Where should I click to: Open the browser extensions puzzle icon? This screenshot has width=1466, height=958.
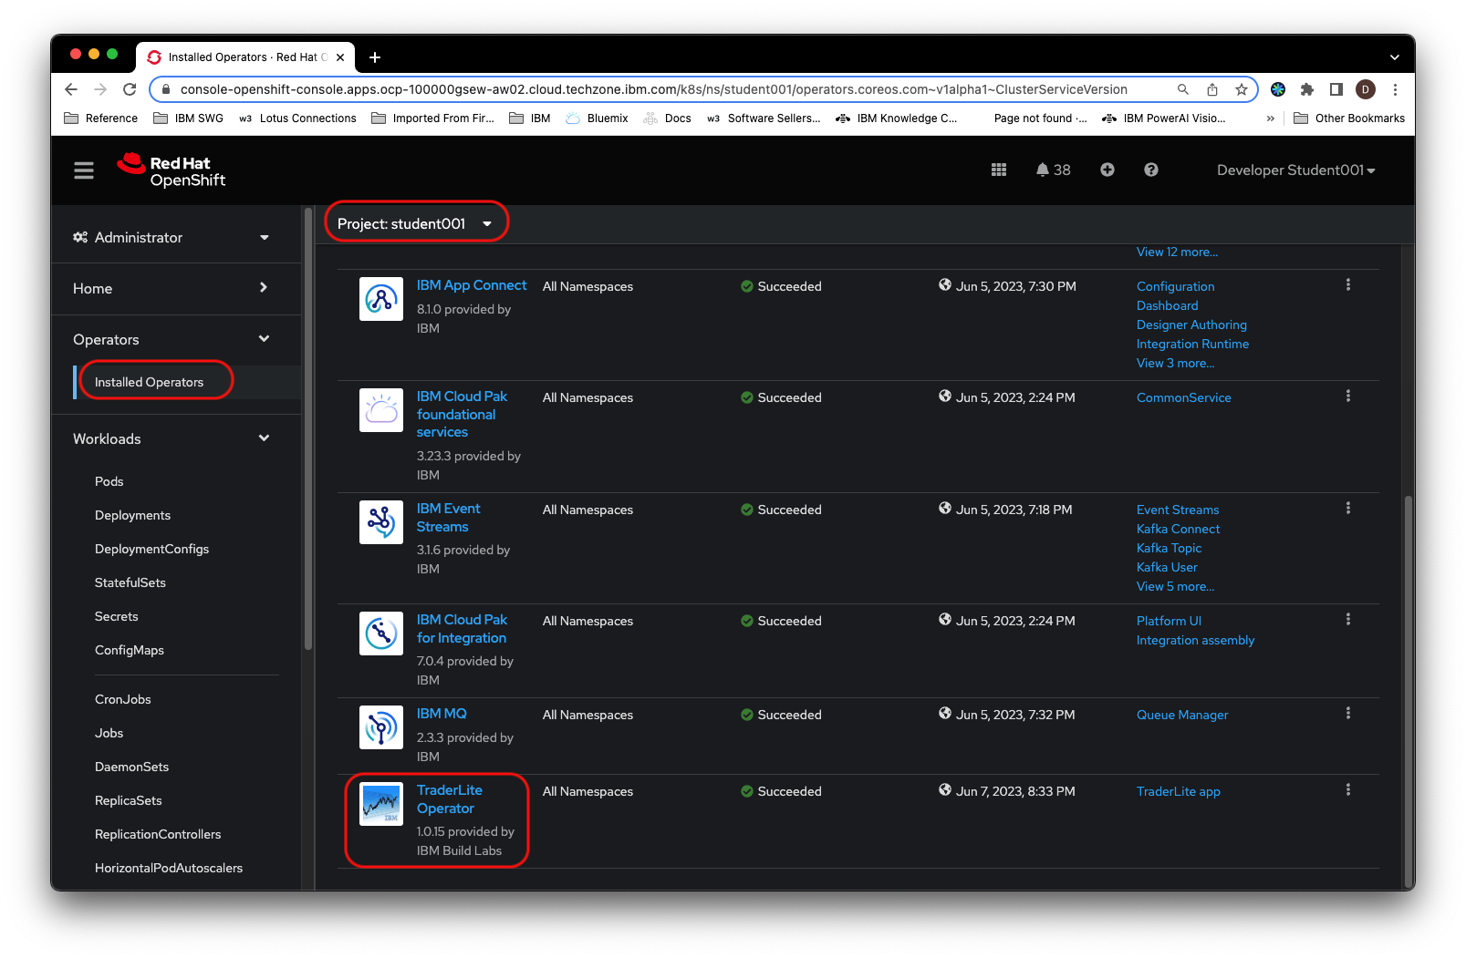[x=1307, y=89]
